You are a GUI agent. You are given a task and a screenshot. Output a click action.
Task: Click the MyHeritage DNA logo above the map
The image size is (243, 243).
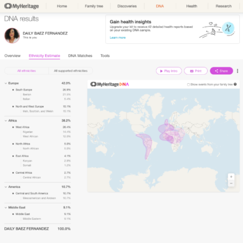(109, 84)
